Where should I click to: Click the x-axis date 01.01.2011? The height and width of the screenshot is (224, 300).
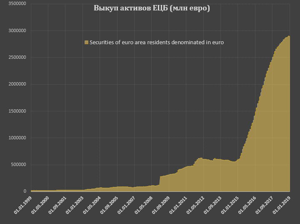coord(178,205)
